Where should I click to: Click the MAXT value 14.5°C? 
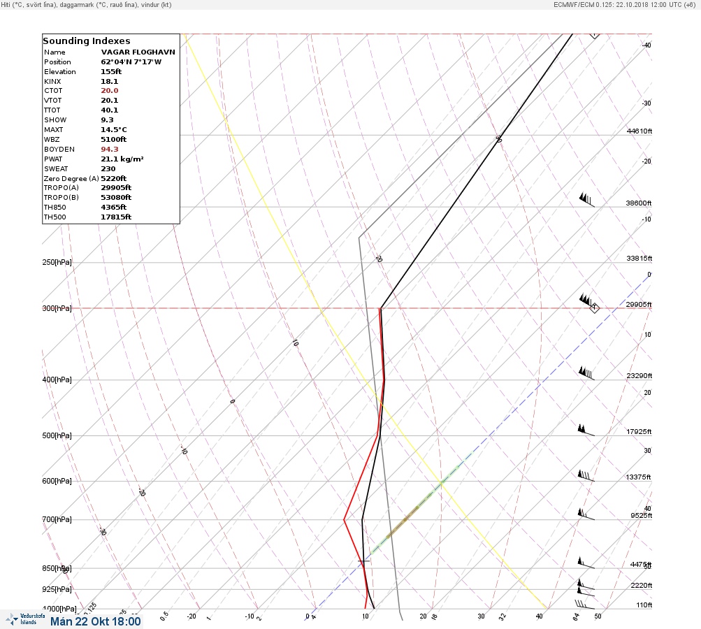coord(113,130)
